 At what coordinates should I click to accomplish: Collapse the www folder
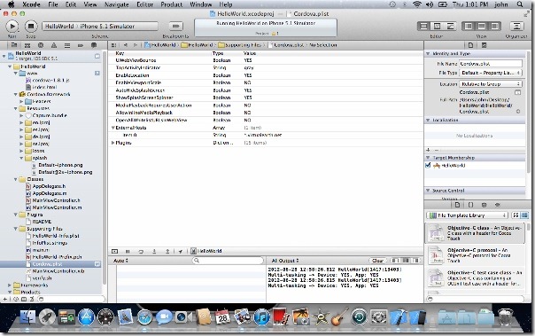point(16,74)
